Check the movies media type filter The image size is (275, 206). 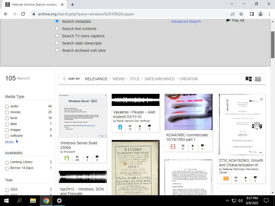[7, 112]
